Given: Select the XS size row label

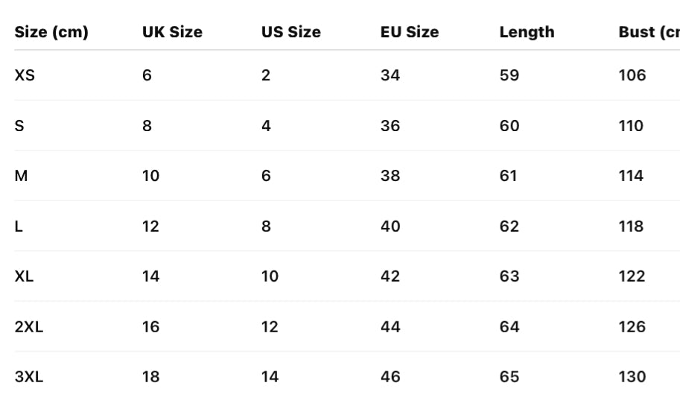Looking at the screenshot, I should [x=25, y=75].
